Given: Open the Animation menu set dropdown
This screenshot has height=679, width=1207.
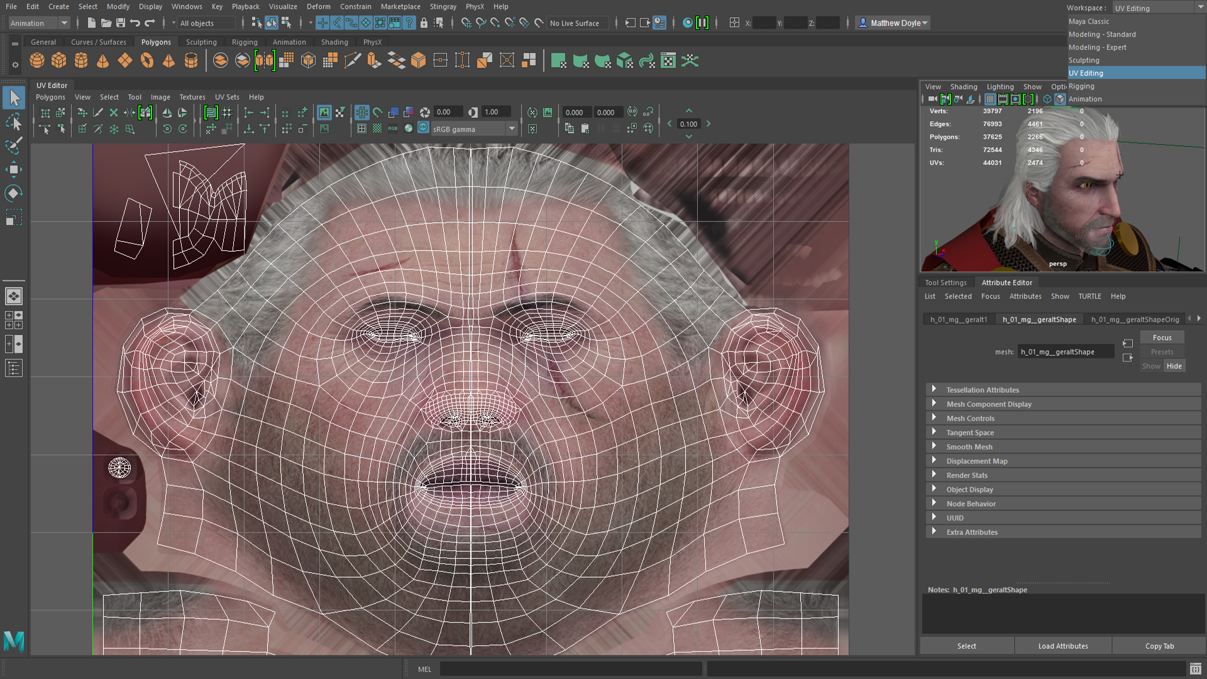Looking at the screenshot, I should [64, 23].
